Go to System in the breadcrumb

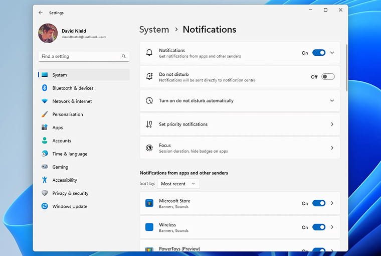pos(154,30)
